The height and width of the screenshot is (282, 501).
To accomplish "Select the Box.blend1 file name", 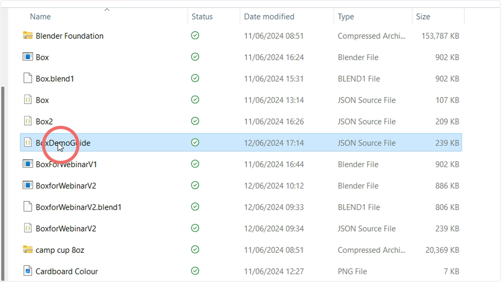I will (x=55, y=79).
